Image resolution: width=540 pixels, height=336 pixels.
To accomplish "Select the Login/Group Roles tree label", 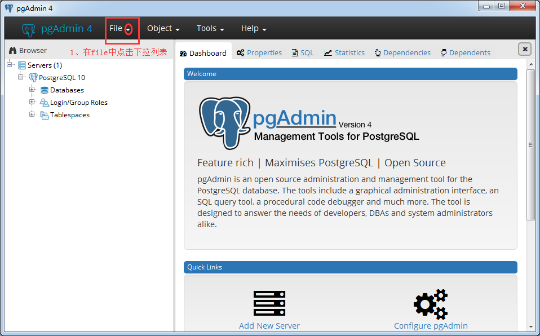I will click(x=79, y=103).
